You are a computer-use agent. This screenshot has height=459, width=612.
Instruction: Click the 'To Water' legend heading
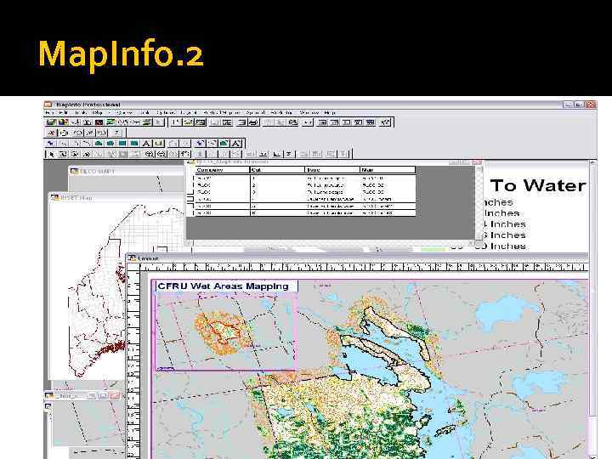(x=538, y=185)
